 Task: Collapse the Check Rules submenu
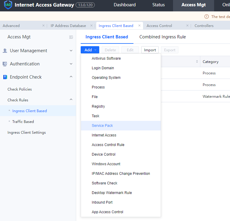click(x=71, y=100)
